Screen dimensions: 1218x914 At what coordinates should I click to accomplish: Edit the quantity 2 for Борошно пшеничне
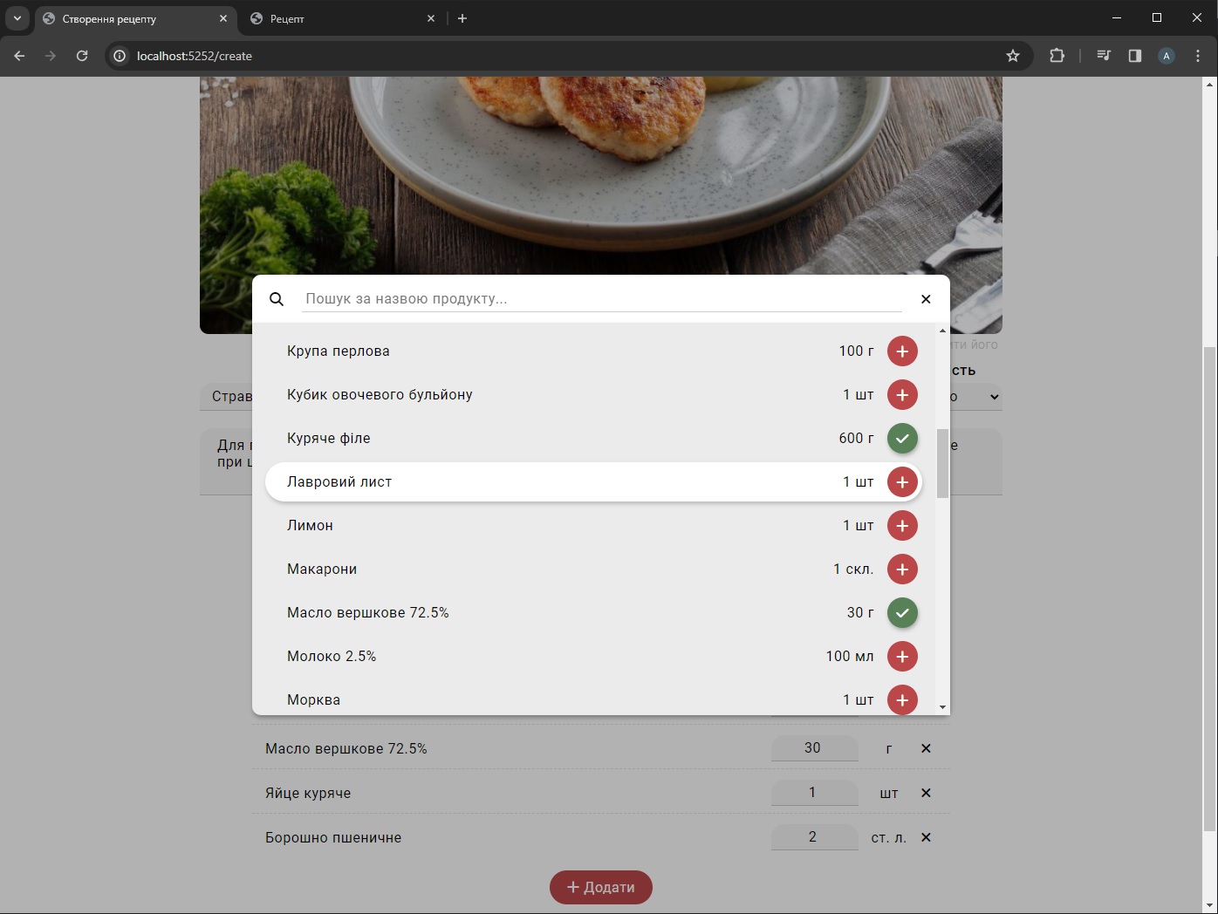(814, 837)
